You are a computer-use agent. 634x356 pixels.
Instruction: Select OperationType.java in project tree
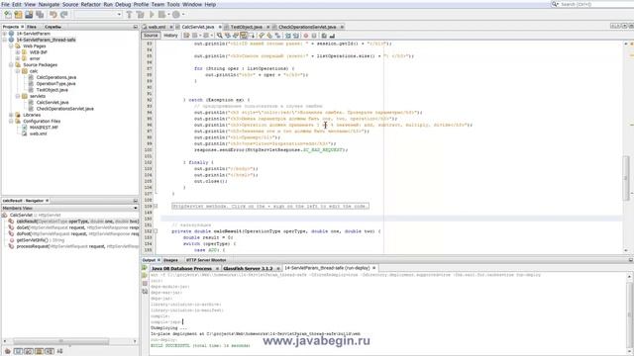coord(55,83)
